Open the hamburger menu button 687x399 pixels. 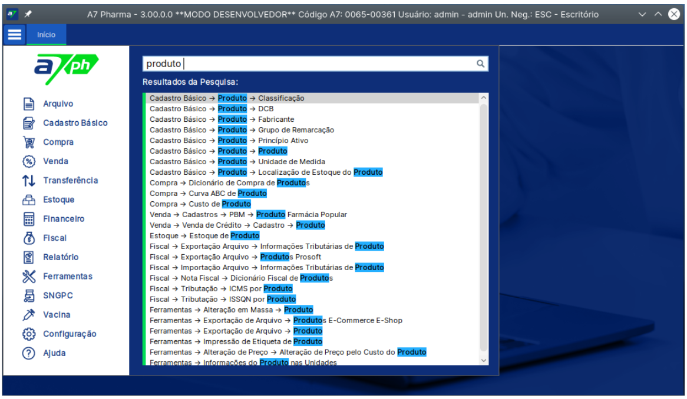point(15,35)
